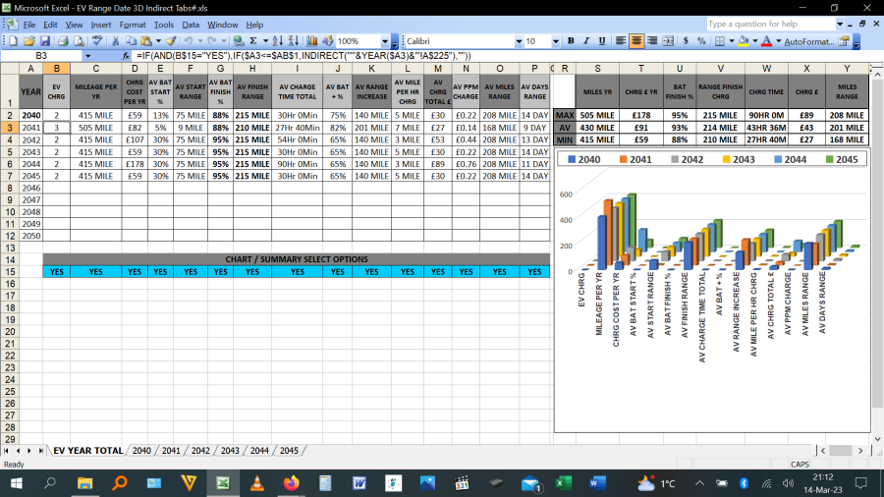Switch to the 2045 sheet tab

pos(289,451)
